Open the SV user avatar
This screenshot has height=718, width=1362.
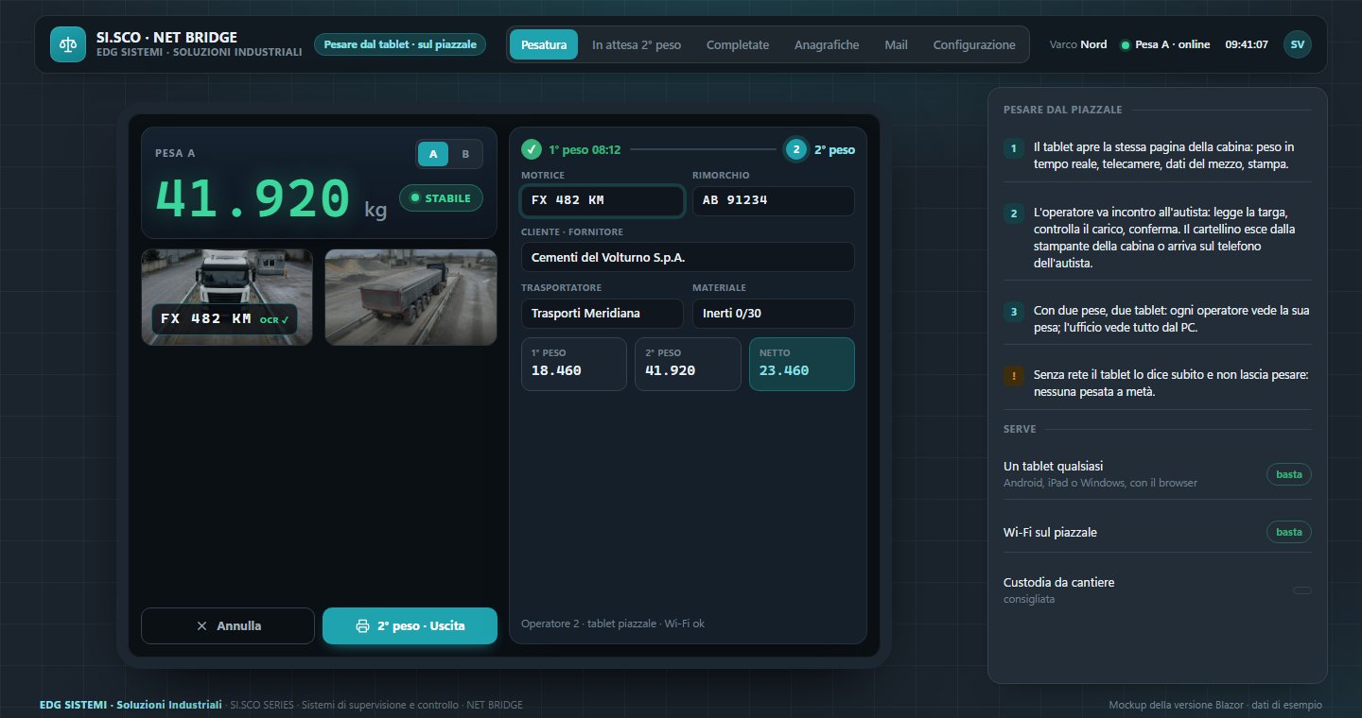tap(1297, 44)
